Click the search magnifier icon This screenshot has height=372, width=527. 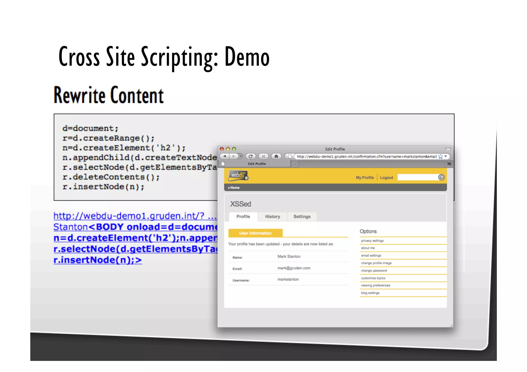441,177
